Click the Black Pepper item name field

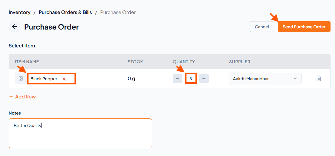click(x=51, y=79)
